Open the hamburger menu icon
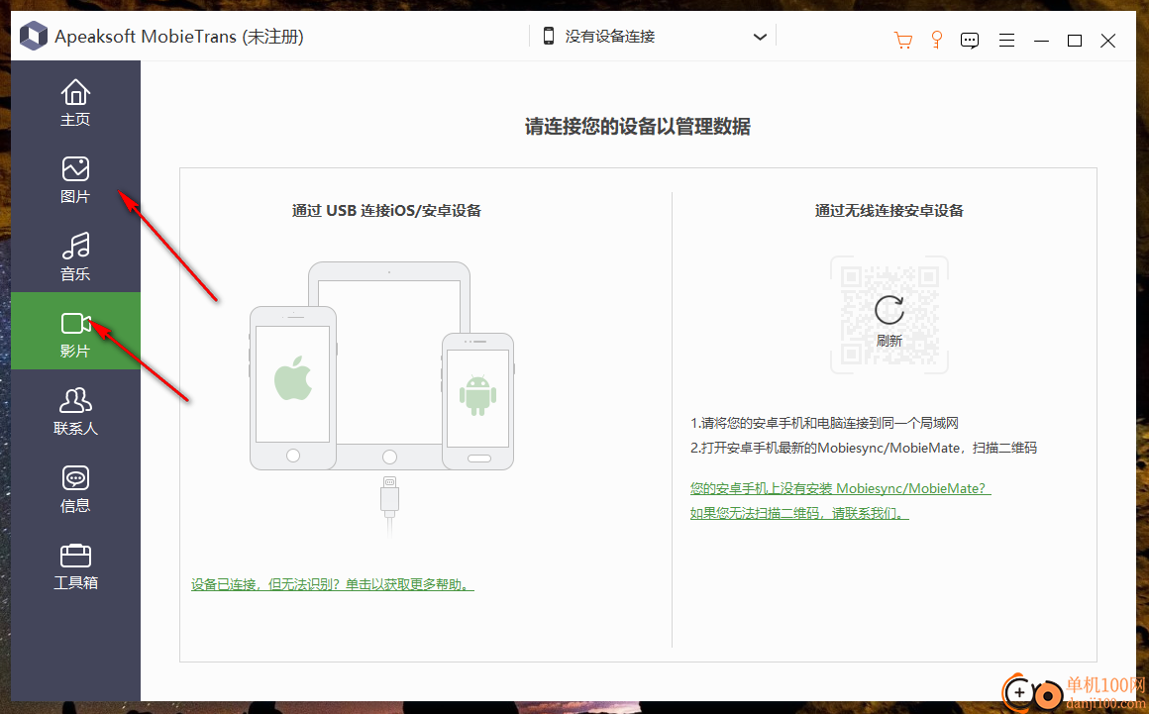This screenshot has height=714, width=1149. tap(1006, 41)
